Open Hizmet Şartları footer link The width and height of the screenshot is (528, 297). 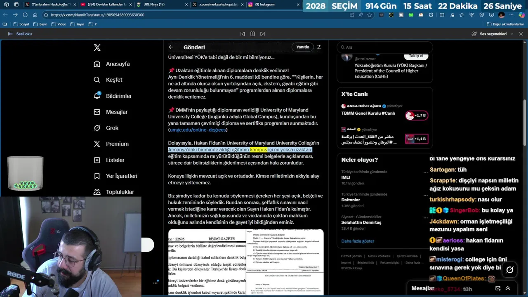[x=351, y=256]
